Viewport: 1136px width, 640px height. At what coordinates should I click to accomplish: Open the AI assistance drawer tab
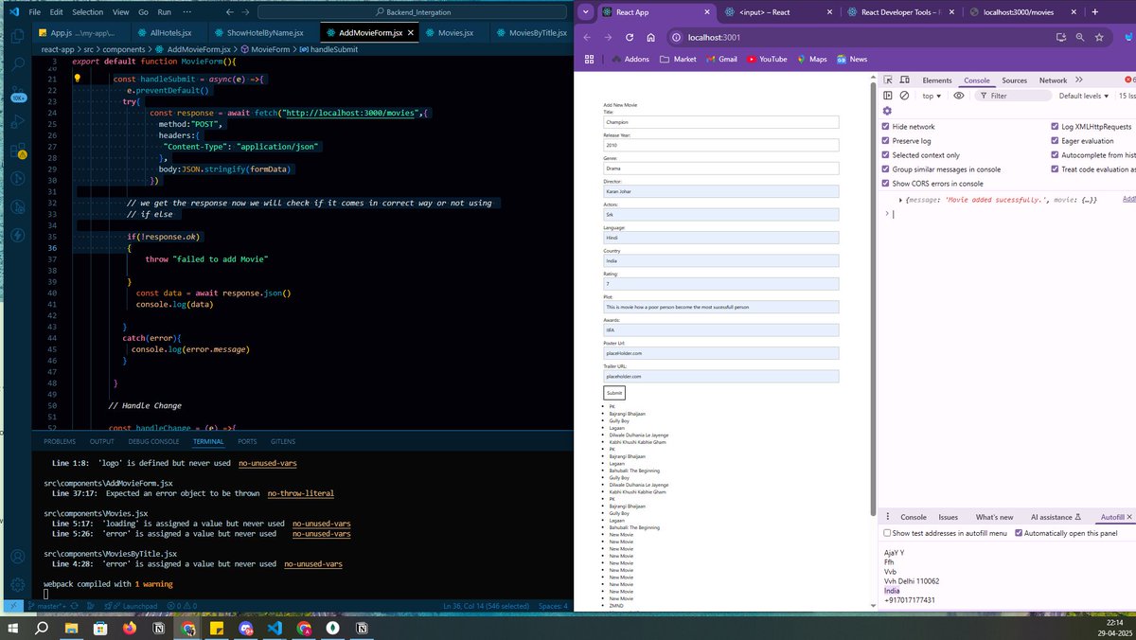pyautogui.click(x=1056, y=517)
